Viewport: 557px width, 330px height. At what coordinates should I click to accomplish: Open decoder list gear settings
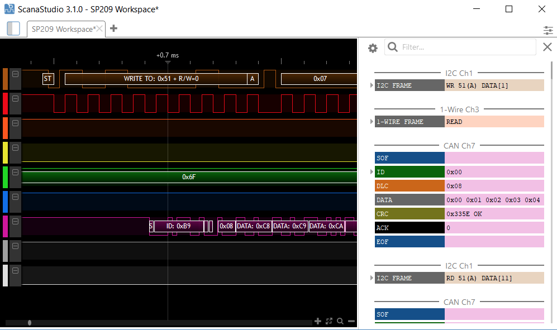[x=373, y=48]
